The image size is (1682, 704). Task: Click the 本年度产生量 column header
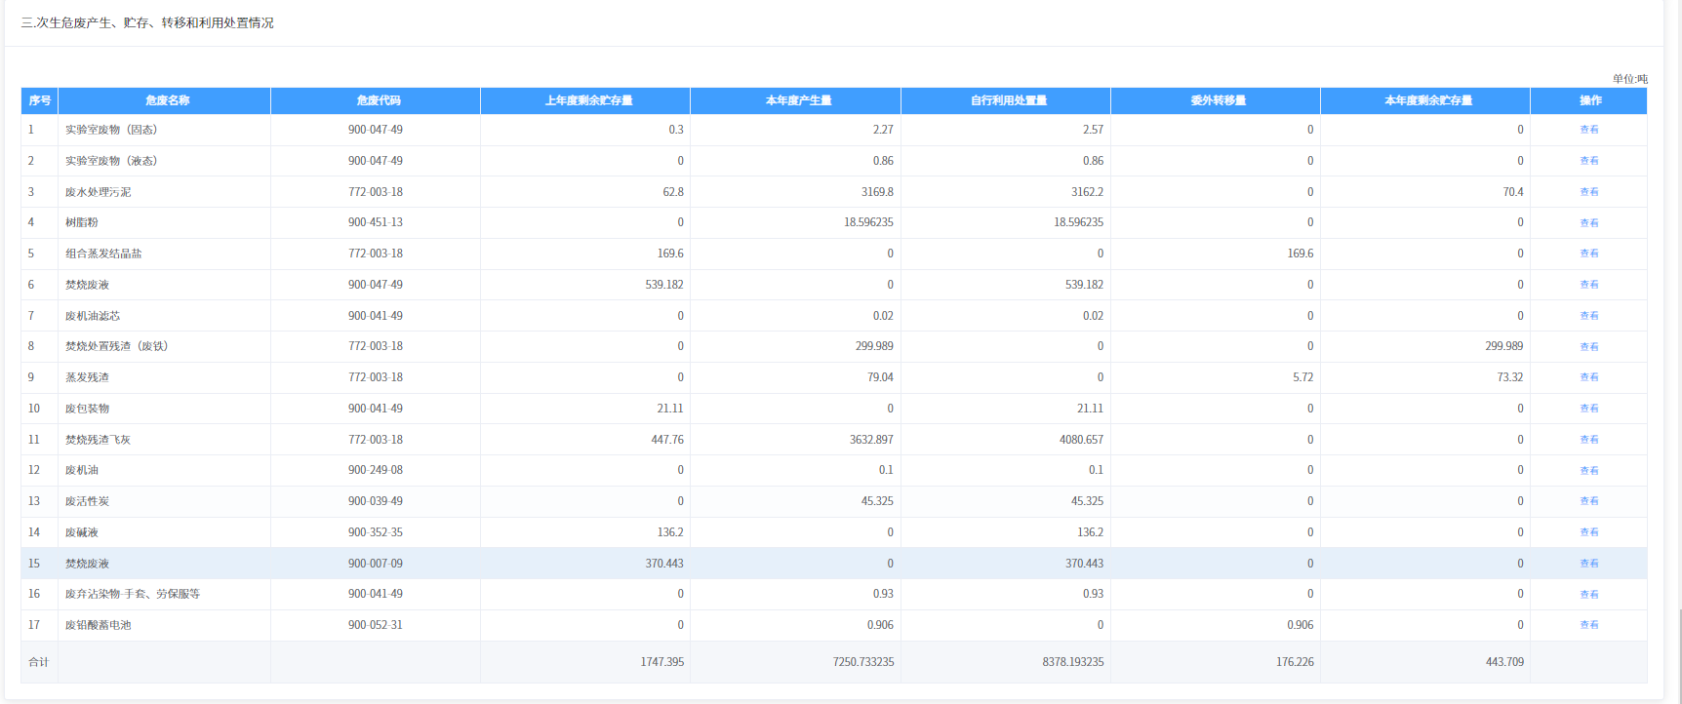click(798, 100)
